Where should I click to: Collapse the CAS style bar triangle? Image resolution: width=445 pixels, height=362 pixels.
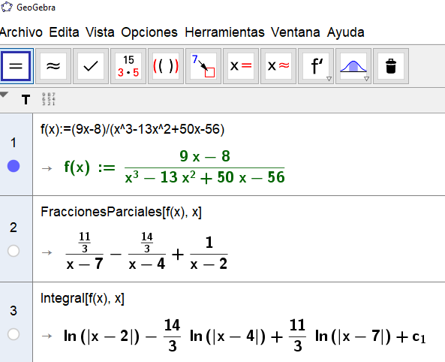(x=4, y=95)
